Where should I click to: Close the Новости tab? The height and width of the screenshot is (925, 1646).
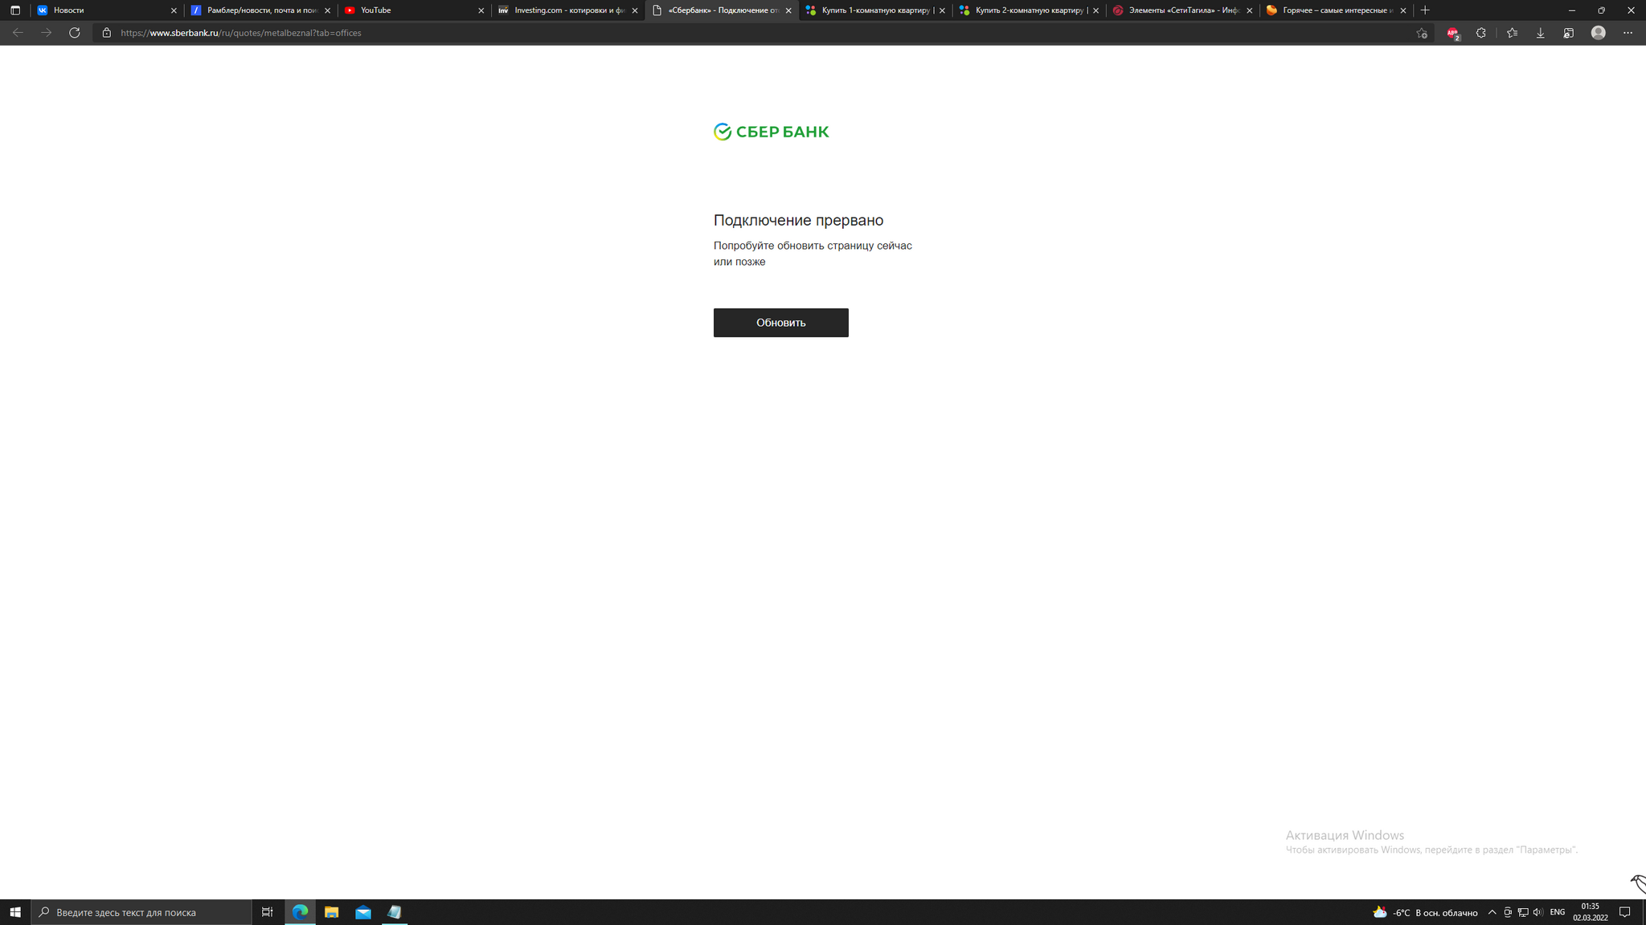pos(173,10)
